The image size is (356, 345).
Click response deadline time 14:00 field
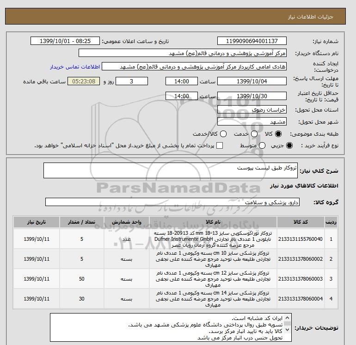[182, 81]
